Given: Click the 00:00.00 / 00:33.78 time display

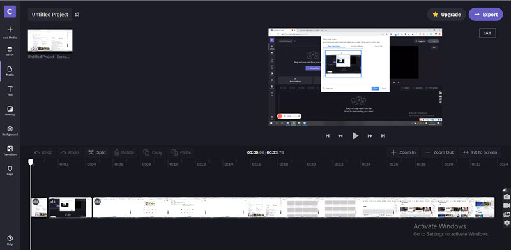Looking at the screenshot, I should tap(265, 152).
